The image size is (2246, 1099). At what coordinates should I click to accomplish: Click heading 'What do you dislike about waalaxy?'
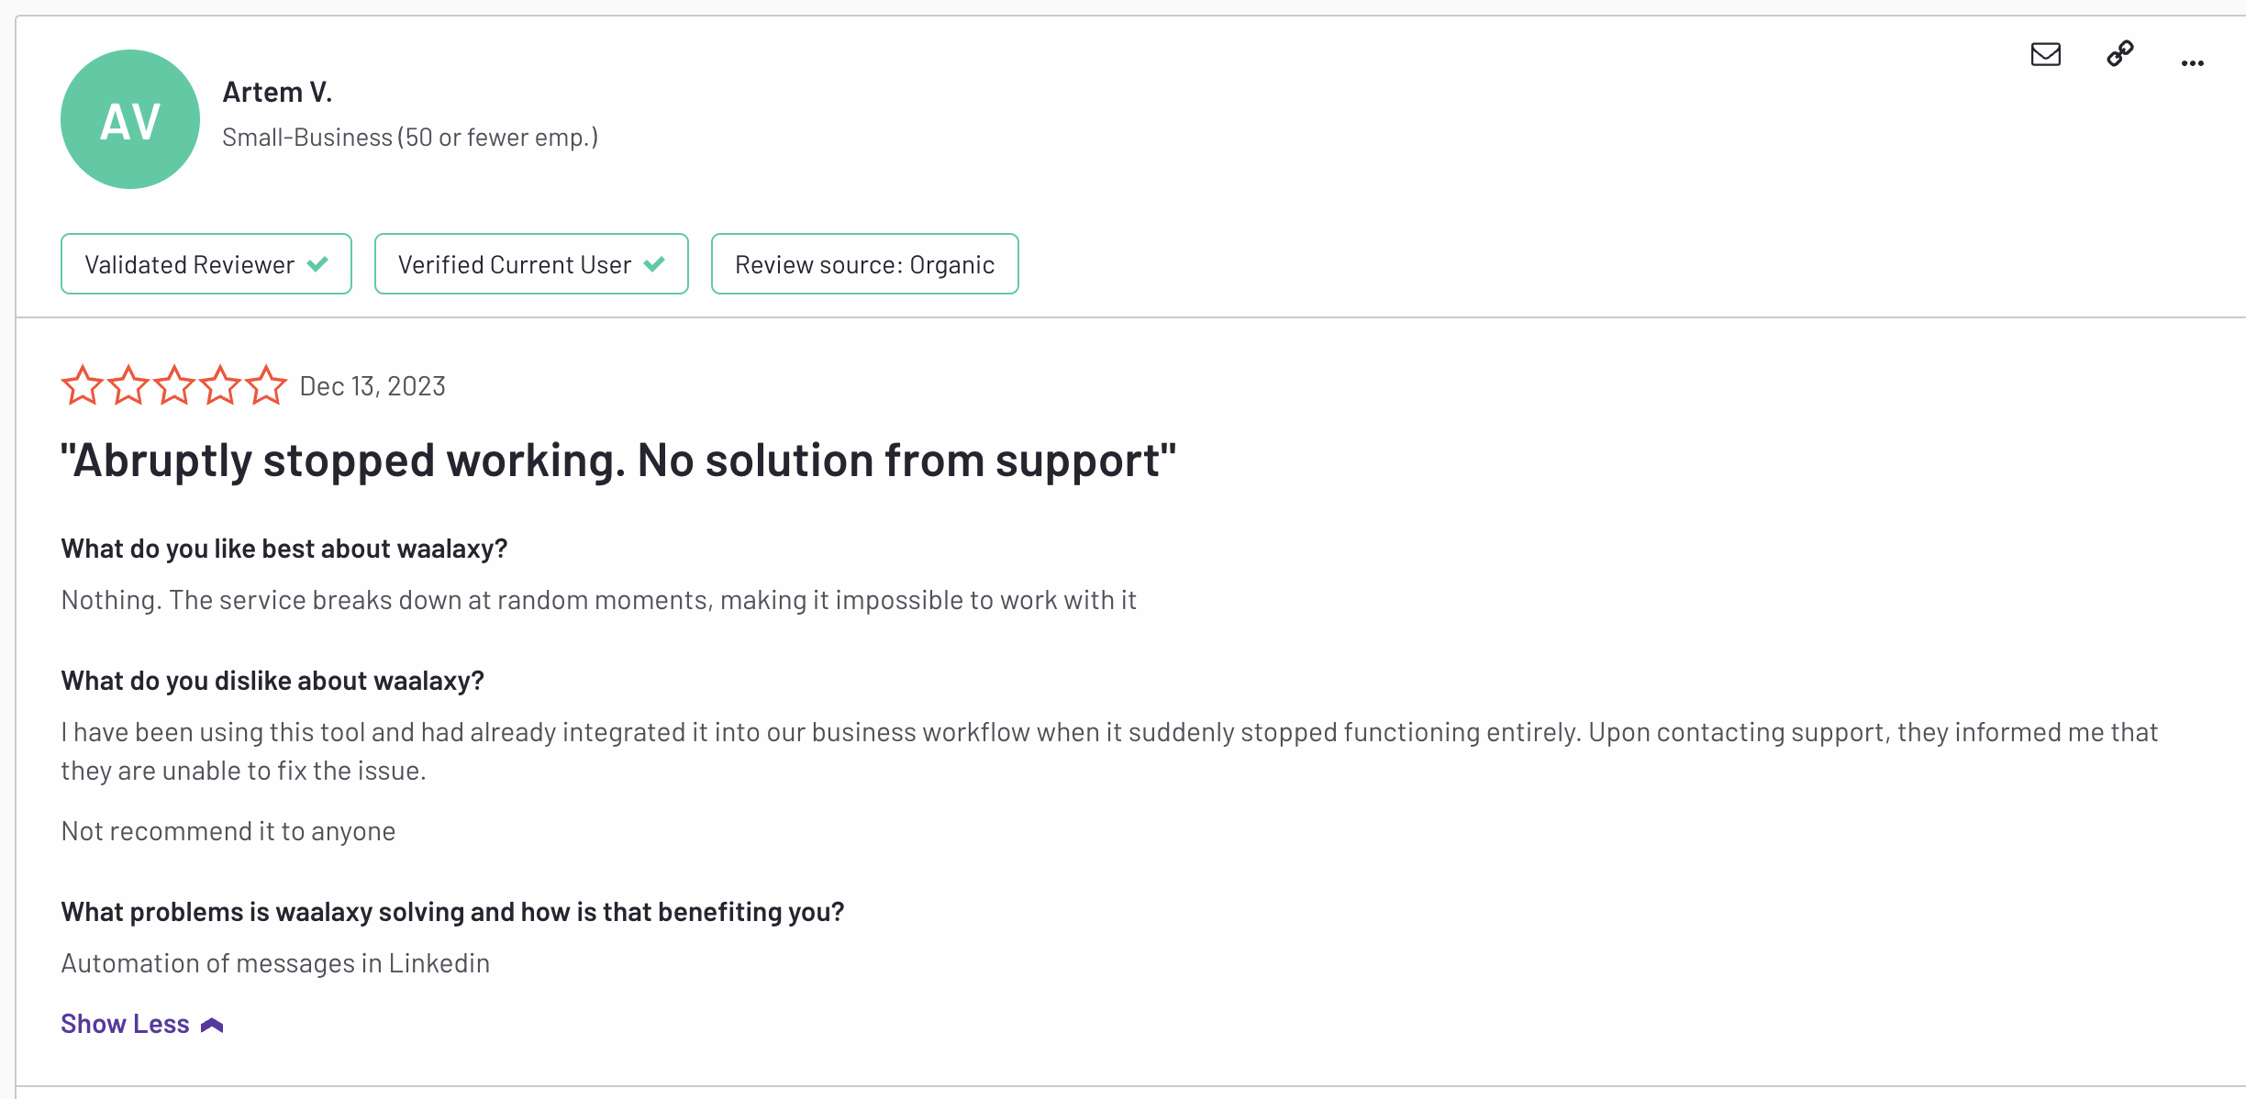(272, 681)
